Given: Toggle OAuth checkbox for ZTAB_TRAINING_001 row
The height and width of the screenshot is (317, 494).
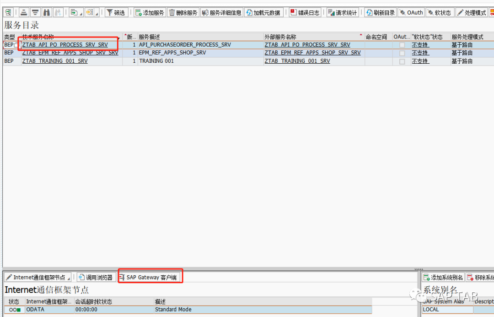Looking at the screenshot, I should (402, 61).
